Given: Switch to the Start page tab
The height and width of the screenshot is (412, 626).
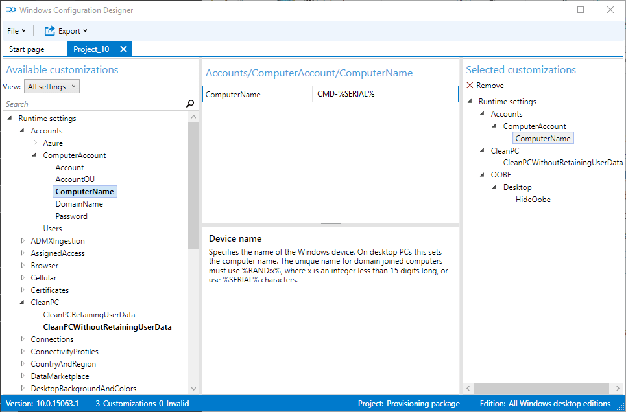Looking at the screenshot, I should point(27,49).
